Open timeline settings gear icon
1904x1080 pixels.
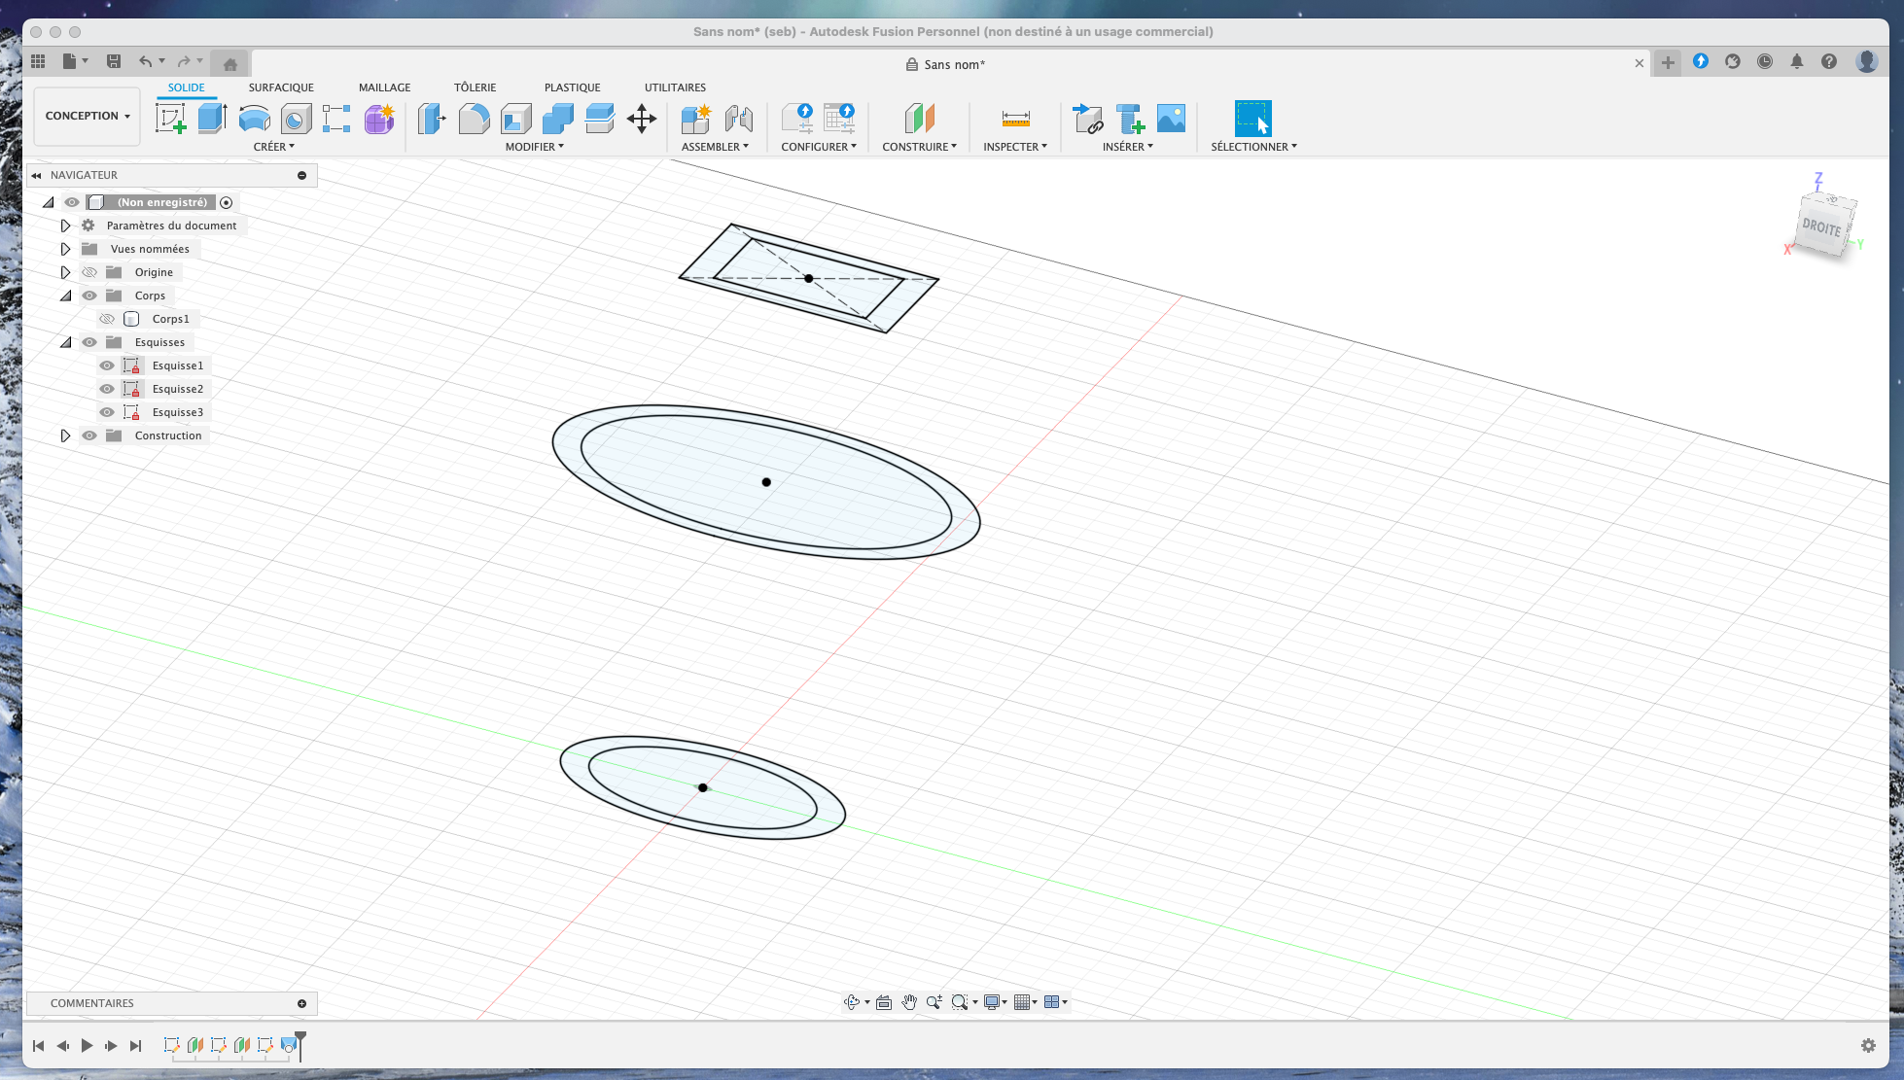[x=1868, y=1045]
